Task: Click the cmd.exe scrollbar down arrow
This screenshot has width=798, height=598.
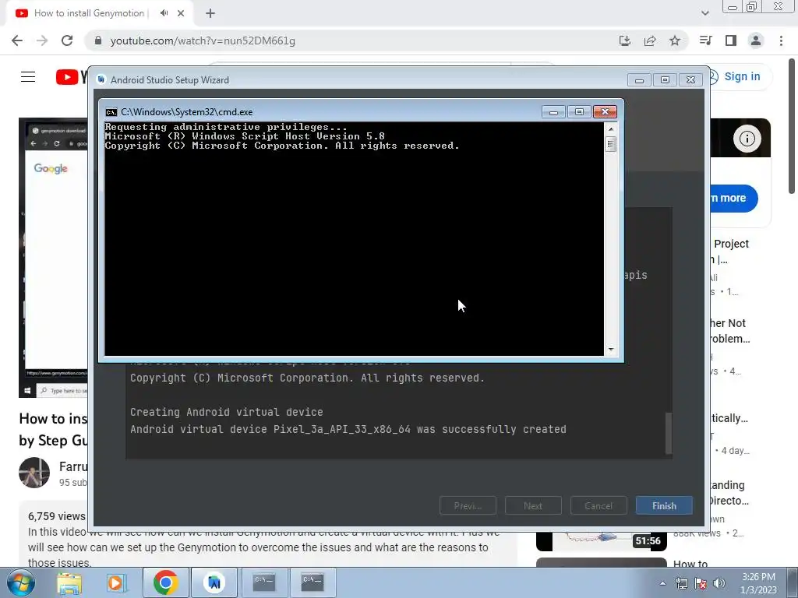Action: (x=611, y=350)
